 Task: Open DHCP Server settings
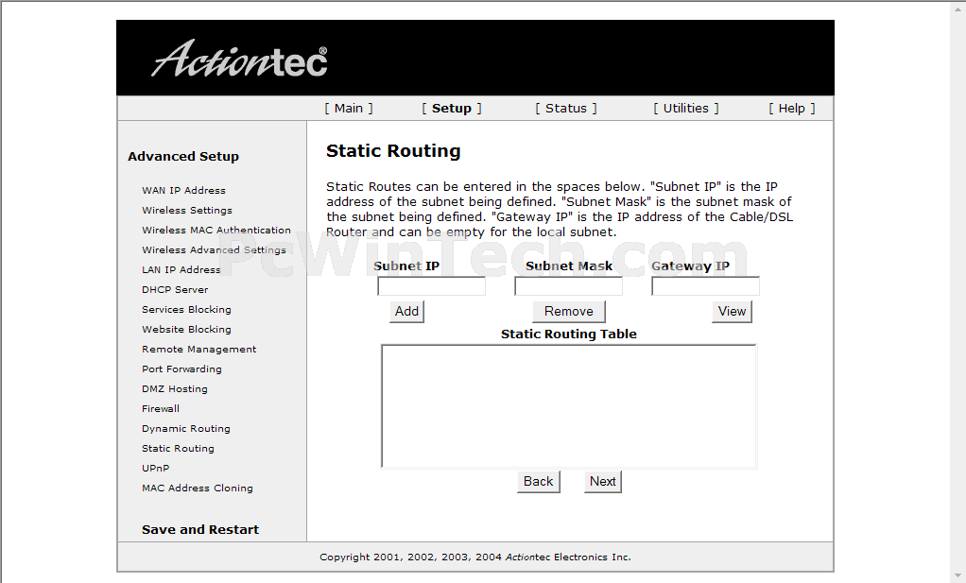point(175,289)
